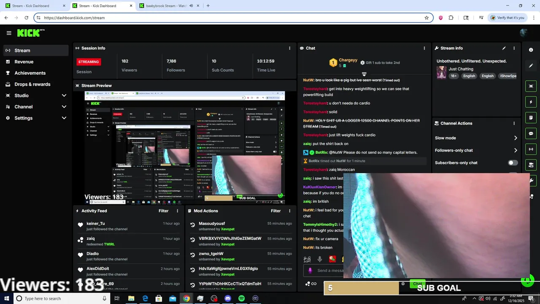The width and height of the screenshot is (540, 304).
Task: Reload the page in Chrome
Action: pos(26,18)
